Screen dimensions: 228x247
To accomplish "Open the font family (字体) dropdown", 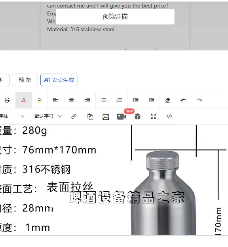I will click(12, 116).
